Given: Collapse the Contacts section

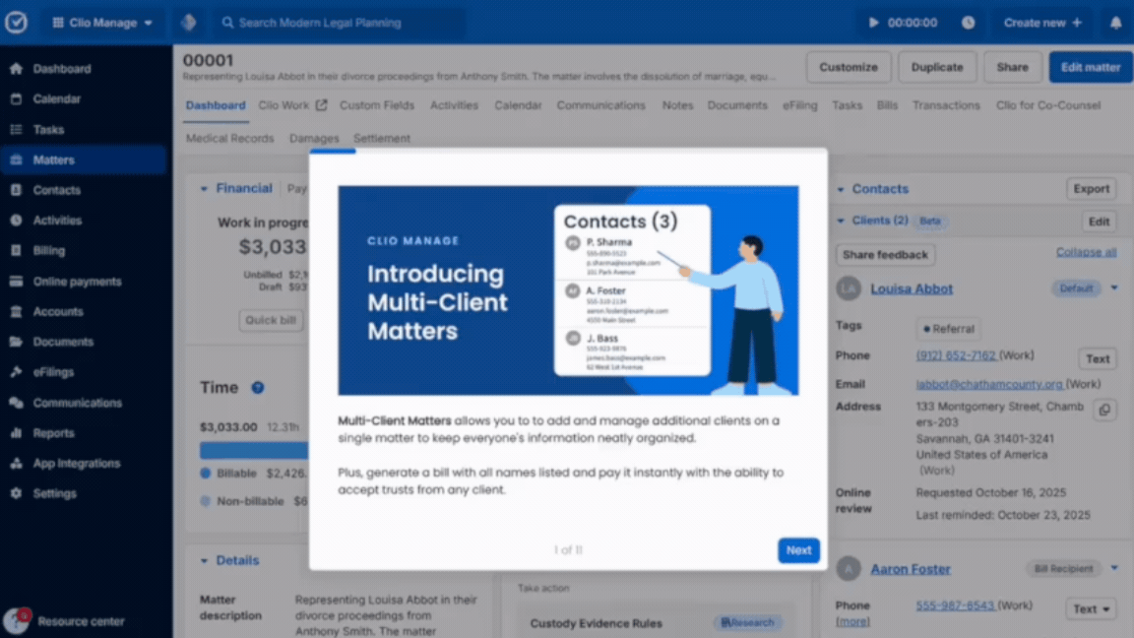Looking at the screenshot, I should click(841, 189).
